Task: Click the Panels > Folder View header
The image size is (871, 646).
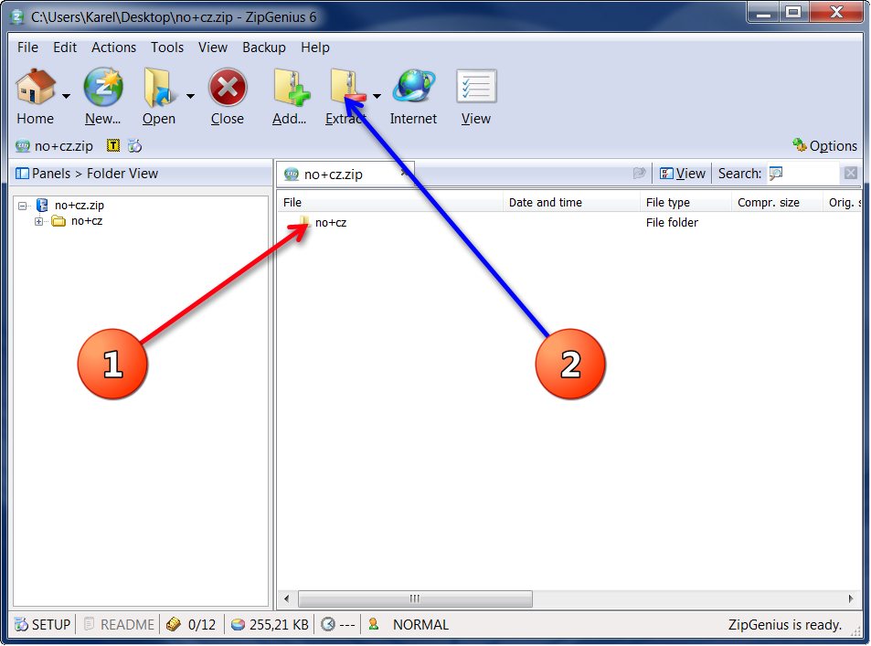Action: [87, 174]
